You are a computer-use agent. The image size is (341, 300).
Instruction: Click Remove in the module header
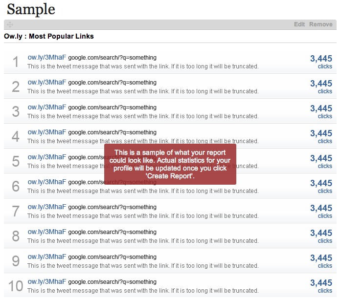click(x=320, y=24)
